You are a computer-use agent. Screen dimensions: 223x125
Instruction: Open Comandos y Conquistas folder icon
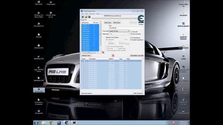[39, 102]
